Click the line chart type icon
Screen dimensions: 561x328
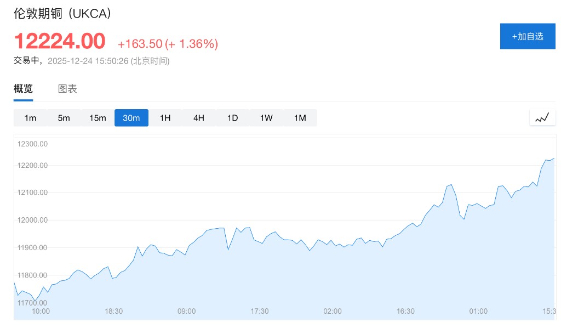click(542, 117)
